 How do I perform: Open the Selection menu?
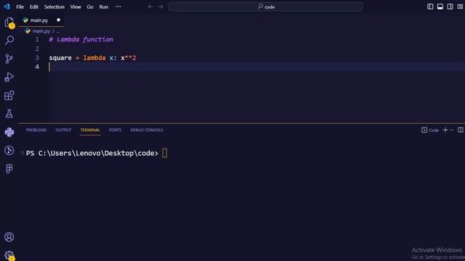click(54, 7)
